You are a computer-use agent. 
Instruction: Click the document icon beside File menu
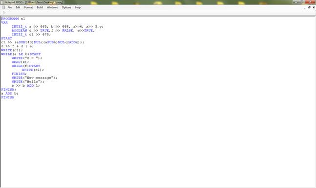(3, 7)
